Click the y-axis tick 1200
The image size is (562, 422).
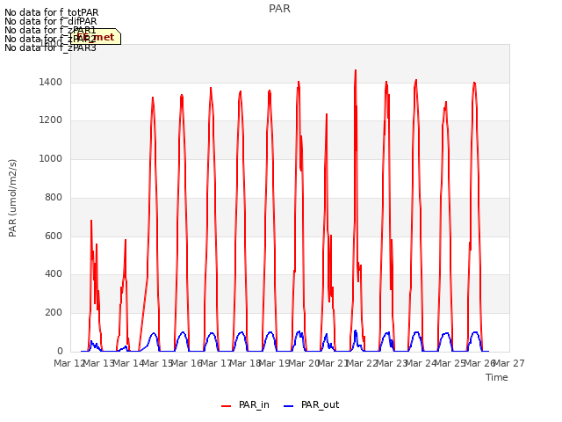click(x=51, y=120)
